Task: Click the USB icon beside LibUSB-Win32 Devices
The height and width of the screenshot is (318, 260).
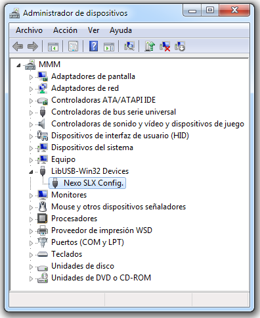Action: [43, 171]
